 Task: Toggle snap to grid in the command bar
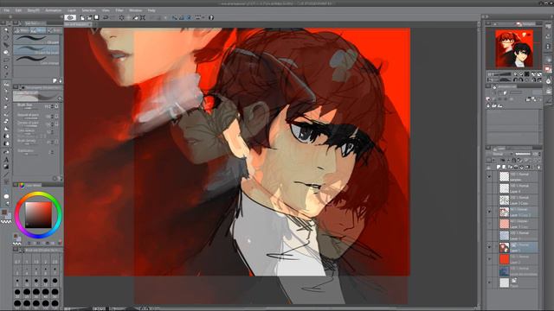189,17
